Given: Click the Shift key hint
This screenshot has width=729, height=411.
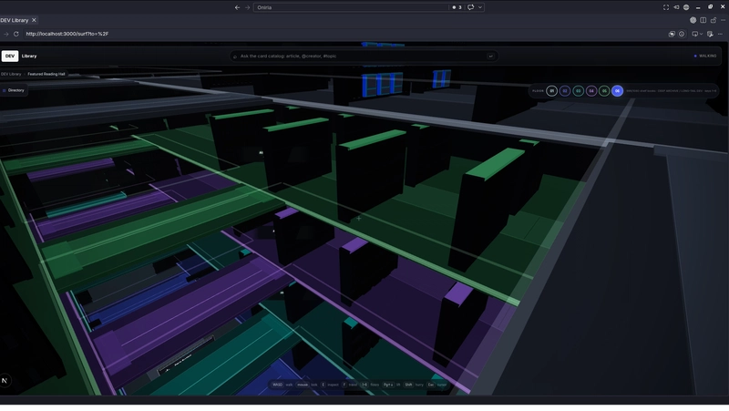Looking at the screenshot, I should (408, 385).
